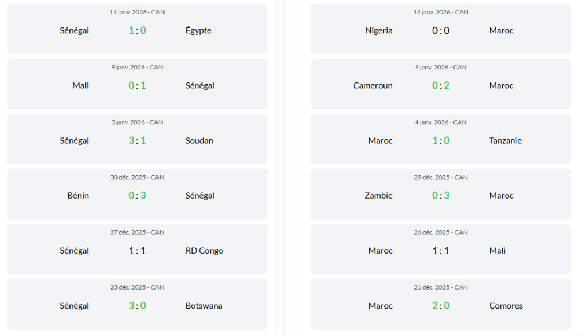Open the RD Congo team link
587x336 pixels.
(204, 250)
